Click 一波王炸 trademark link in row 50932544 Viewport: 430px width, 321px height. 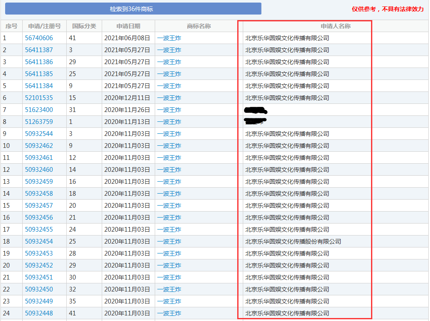pos(169,134)
